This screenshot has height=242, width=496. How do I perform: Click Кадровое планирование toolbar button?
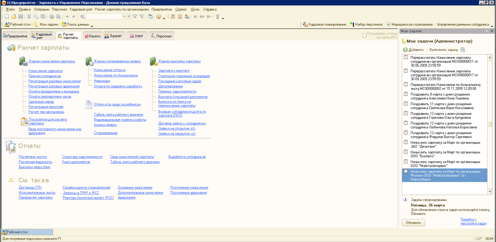[x=325, y=24]
